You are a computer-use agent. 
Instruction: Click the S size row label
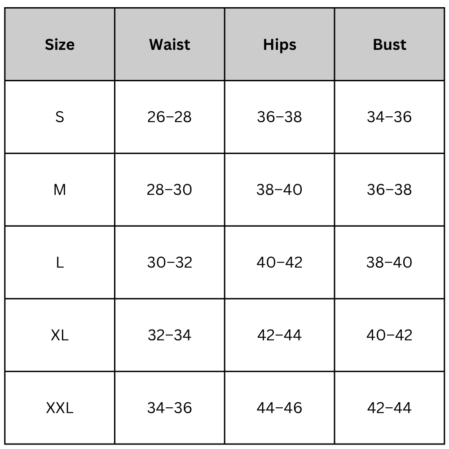tap(60, 117)
